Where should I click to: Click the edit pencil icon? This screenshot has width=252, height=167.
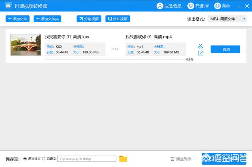(201, 53)
